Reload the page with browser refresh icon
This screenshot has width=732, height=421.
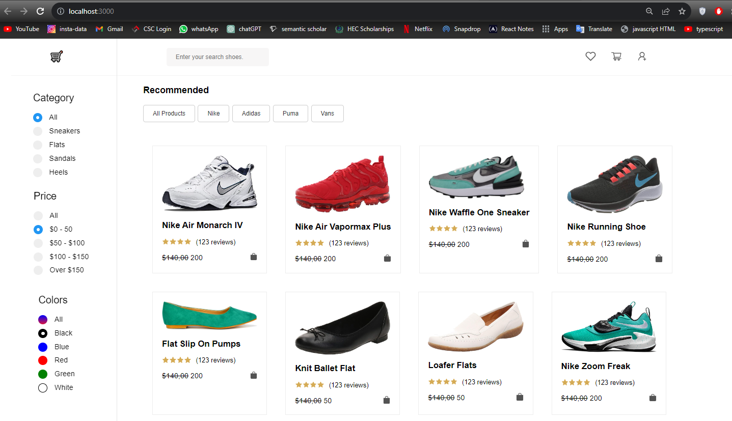pos(40,11)
